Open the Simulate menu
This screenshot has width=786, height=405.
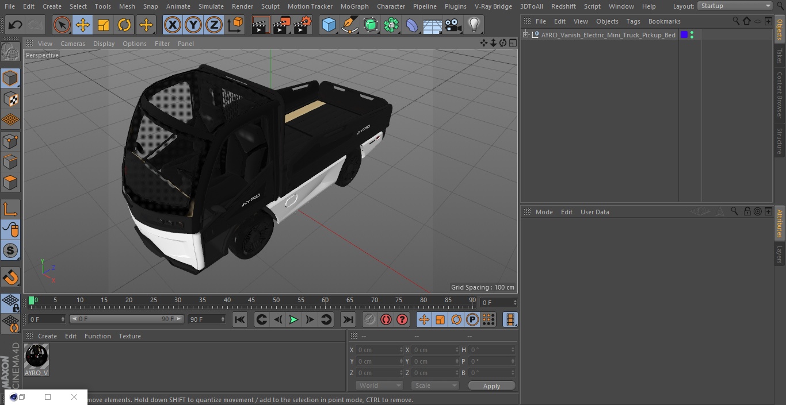pyautogui.click(x=211, y=6)
